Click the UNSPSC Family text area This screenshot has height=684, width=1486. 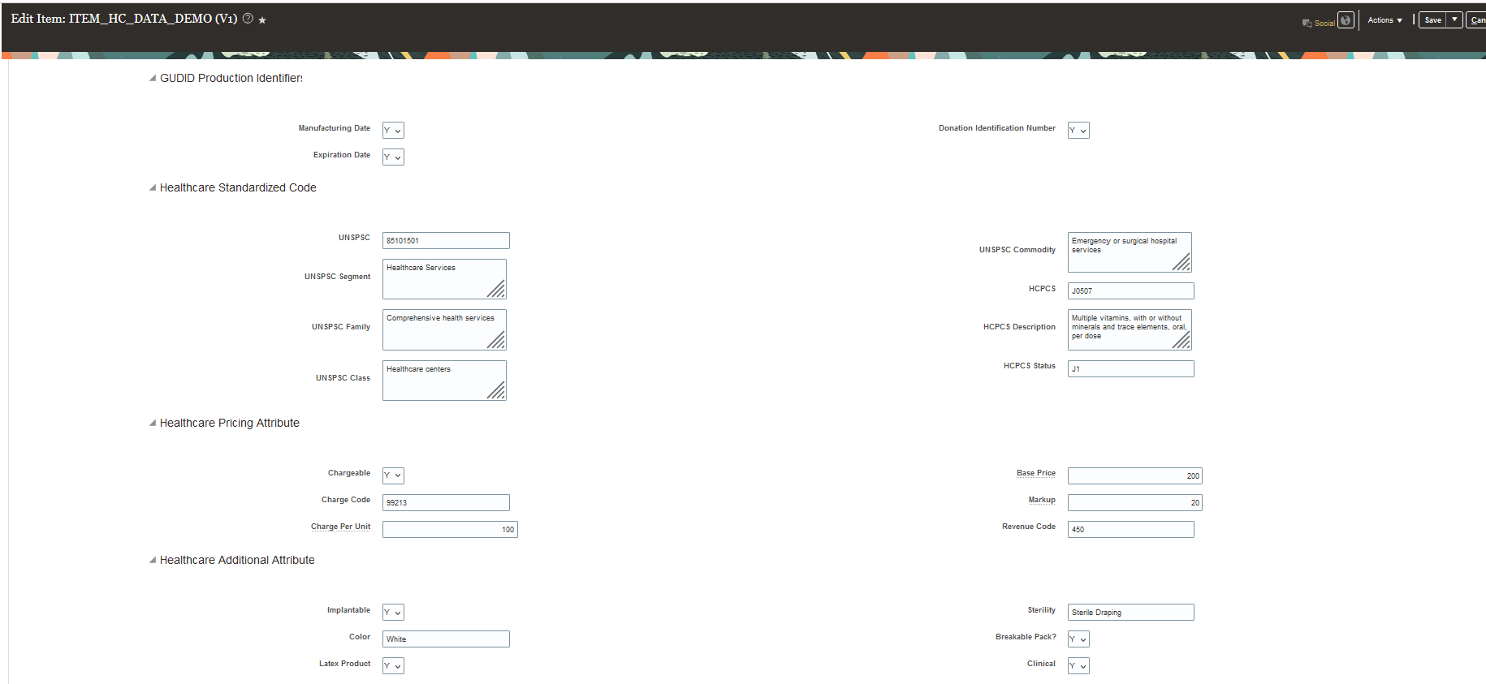pos(444,329)
